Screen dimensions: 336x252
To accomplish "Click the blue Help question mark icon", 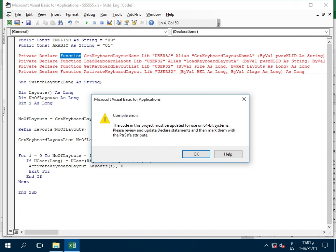I will click(x=151, y=23).
